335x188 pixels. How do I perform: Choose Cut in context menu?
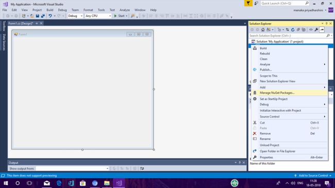pyautogui.click(x=290, y=123)
